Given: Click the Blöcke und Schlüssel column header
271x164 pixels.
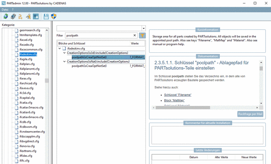Looking at the screenshot, I should click(94, 43).
